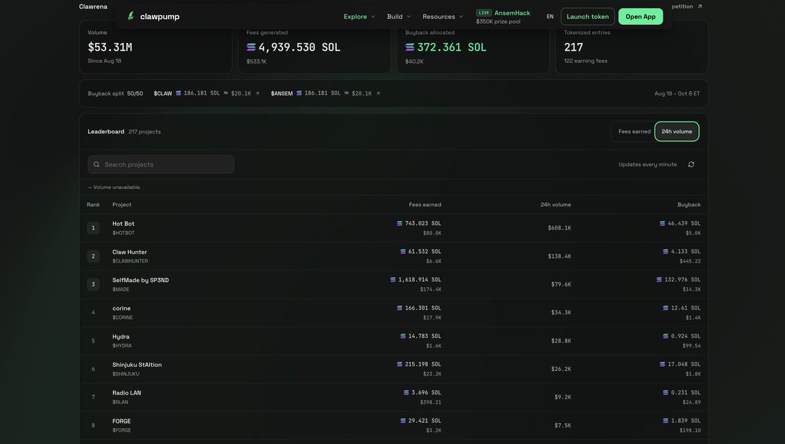Click the magnifier icon in project search
The image size is (785, 444).
click(x=97, y=165)
